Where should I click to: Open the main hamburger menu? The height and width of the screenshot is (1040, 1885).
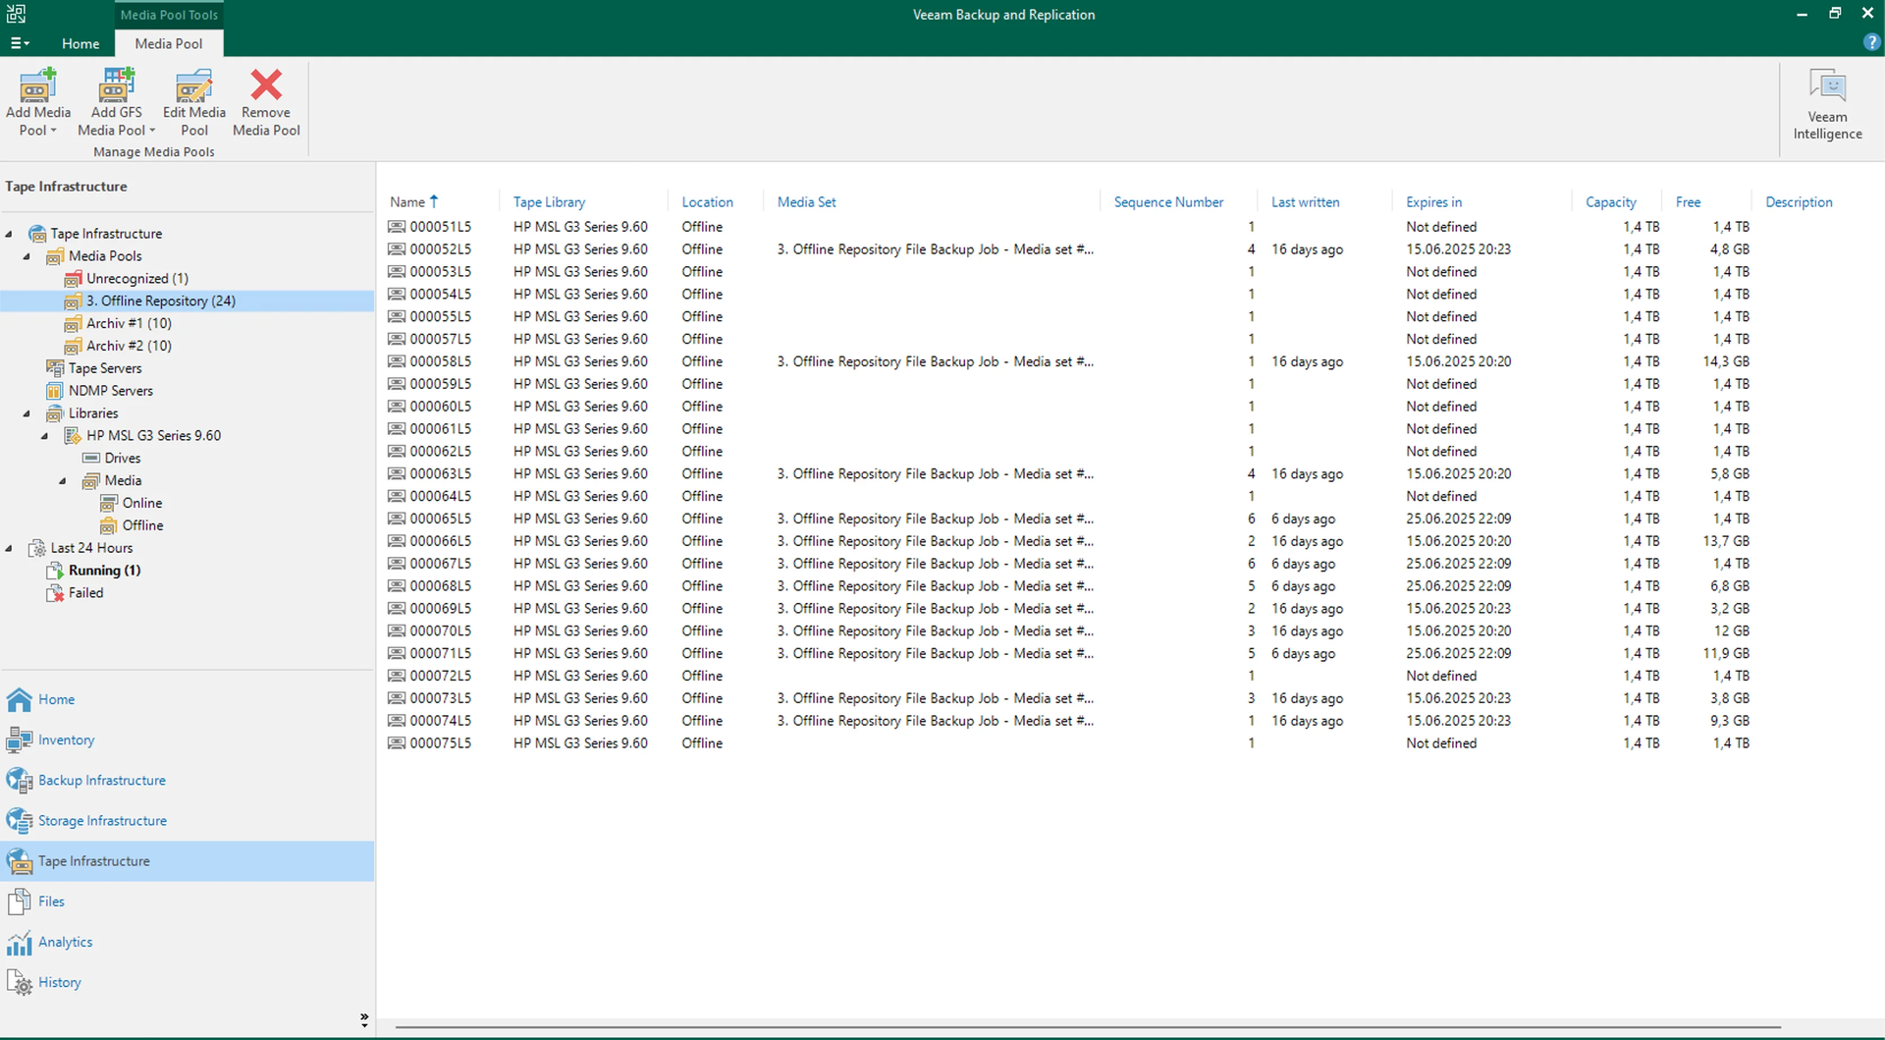[x=20, y=43]
